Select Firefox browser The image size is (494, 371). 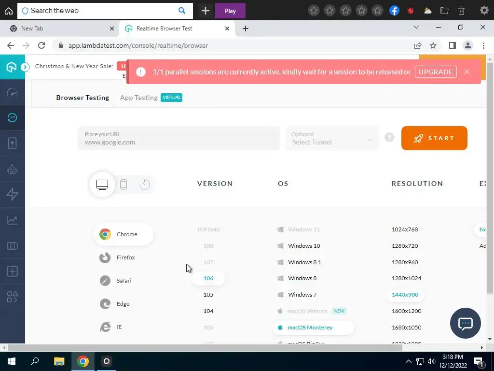(x=117, y=257)
